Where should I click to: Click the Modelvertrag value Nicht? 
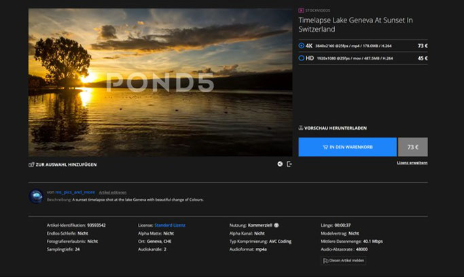tap(353, 234)
